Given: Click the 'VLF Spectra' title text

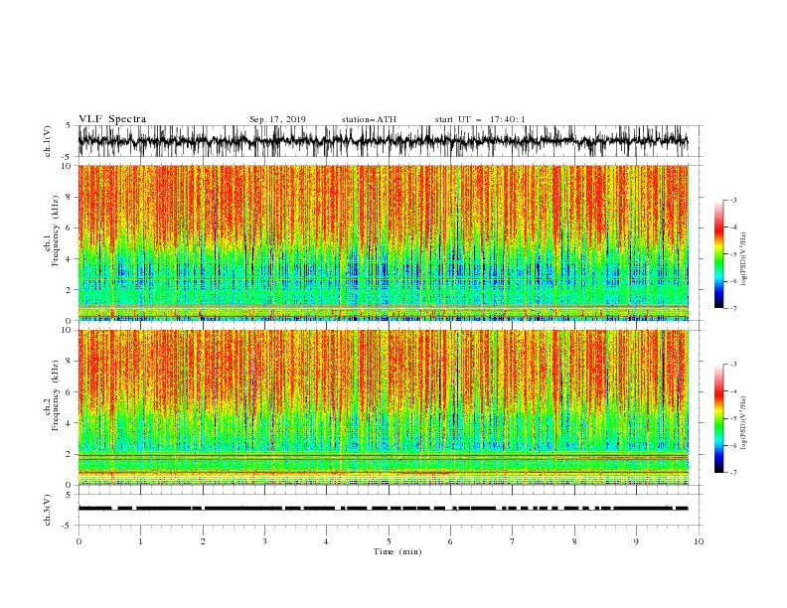Looking at the screenshot, I should coord(112,119).
